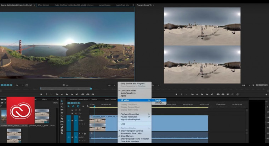Click timeline playhead marker at 00:00:01:14
This screenshot has width=269, height=146.
click(x=95, y=107)
